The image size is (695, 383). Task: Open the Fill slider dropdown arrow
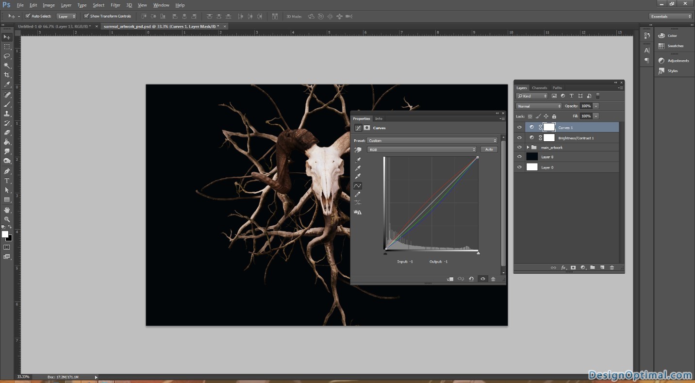pyautogui.click(x=596, y=116)
